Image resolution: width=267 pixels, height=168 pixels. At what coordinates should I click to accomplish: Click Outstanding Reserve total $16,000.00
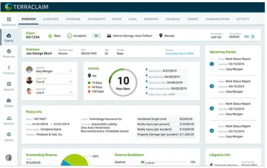point(33,163)
